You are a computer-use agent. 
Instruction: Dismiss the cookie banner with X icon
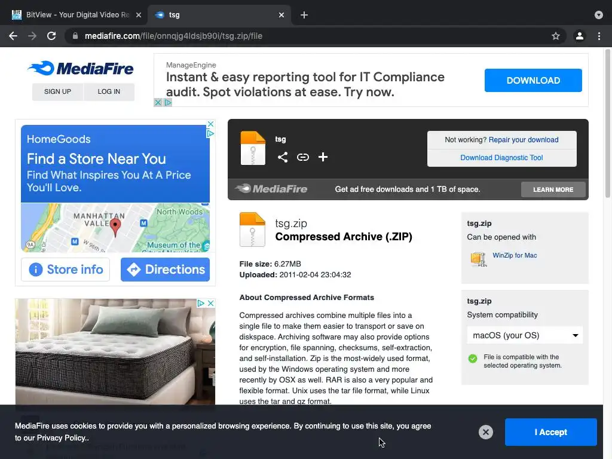(485, 432)
